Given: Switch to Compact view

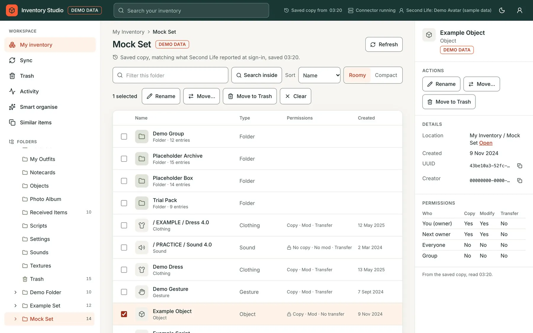Looking at the screenshot, I should (386, 75).
